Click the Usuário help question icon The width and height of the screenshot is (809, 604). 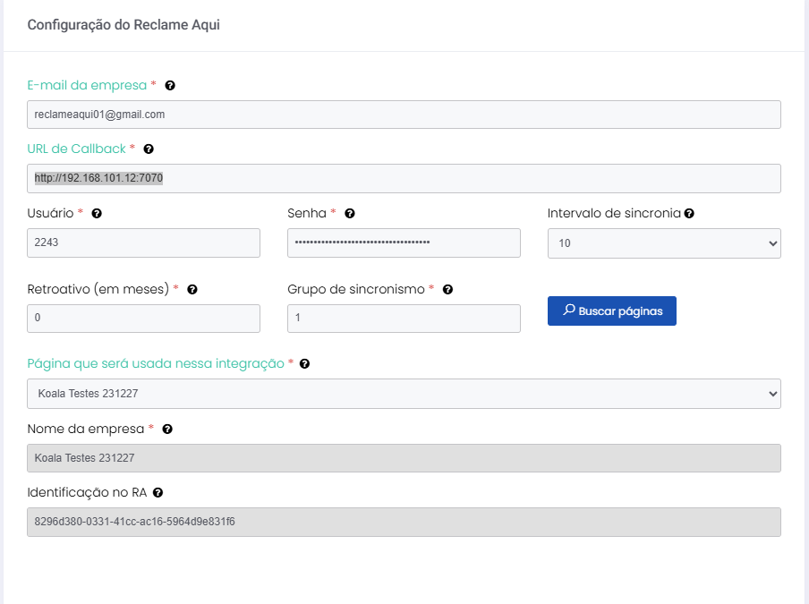[97, 214]
